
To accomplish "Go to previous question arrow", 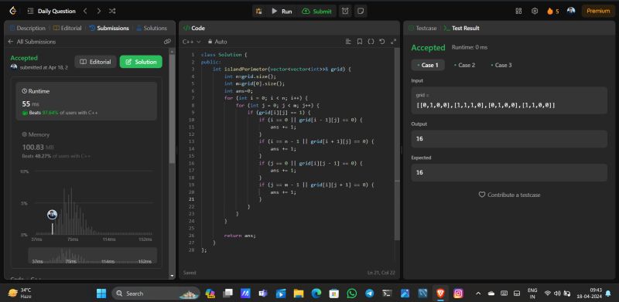I will click(85, 11).
